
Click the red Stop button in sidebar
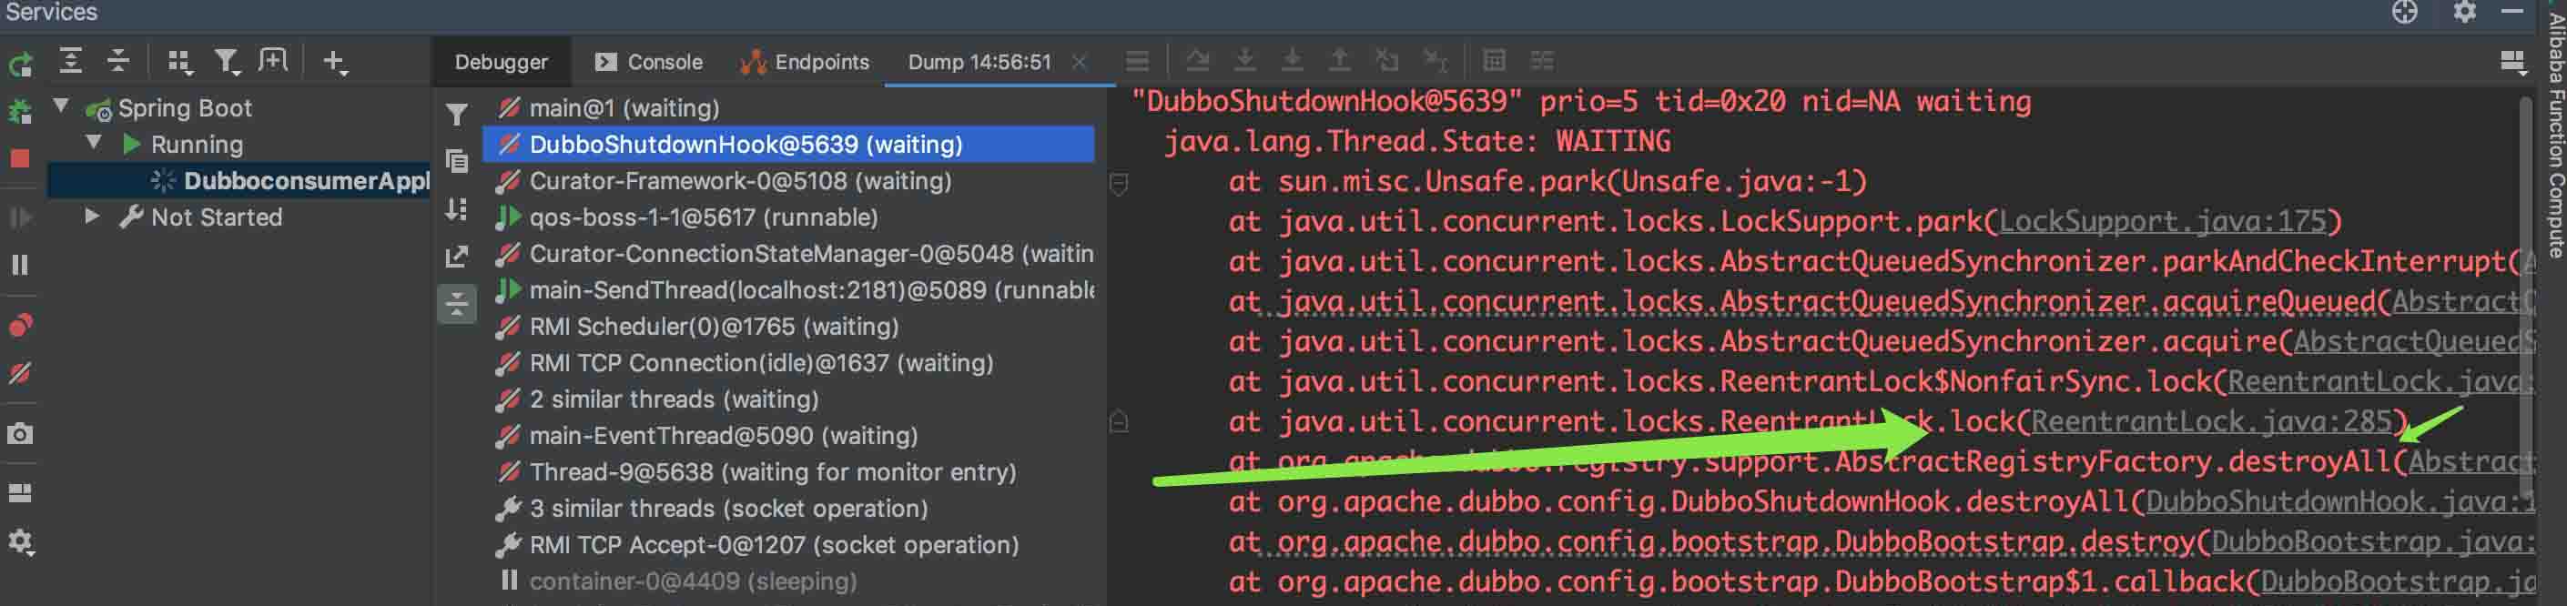pyautogui.click(x=20, y=159)
